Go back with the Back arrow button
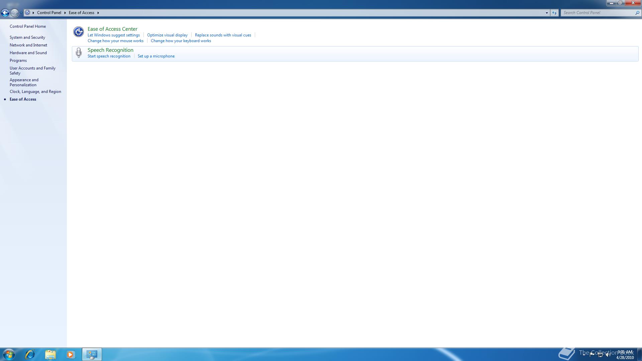The height and width of the screenshot is (361, 642). 5,13
